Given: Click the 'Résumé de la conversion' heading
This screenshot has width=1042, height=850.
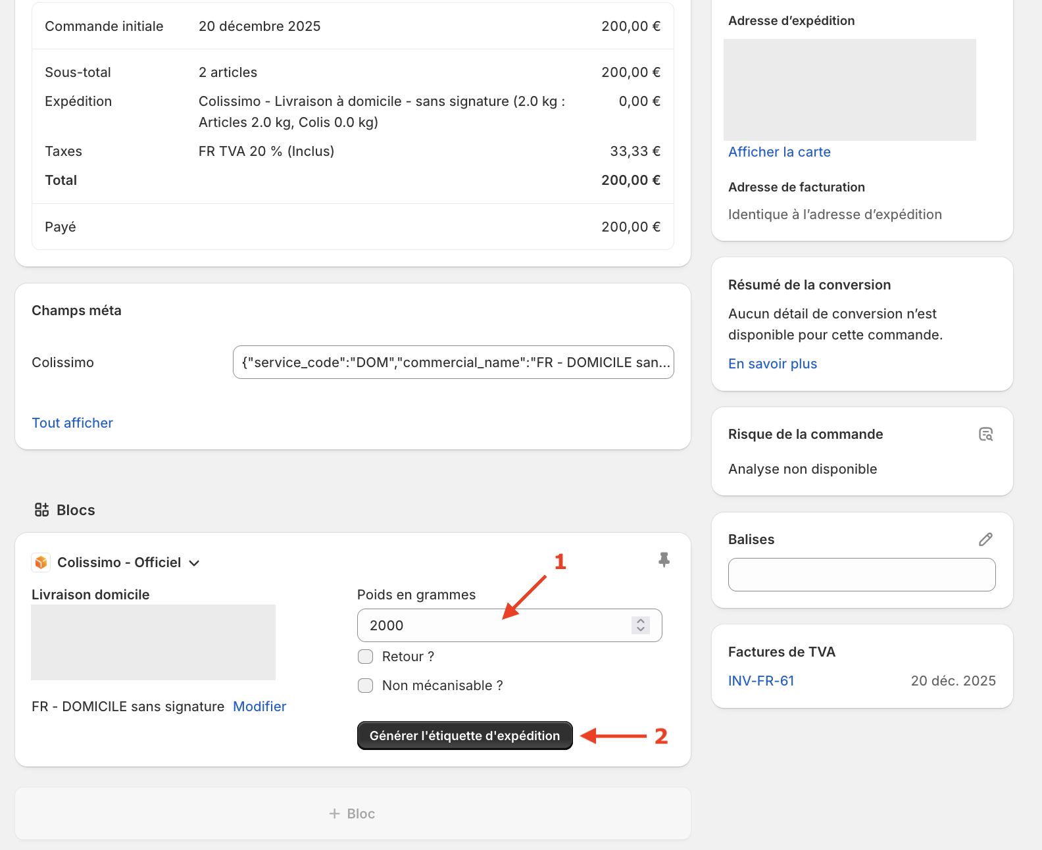Looking at the screenshot, I should [x=810, y=285].
